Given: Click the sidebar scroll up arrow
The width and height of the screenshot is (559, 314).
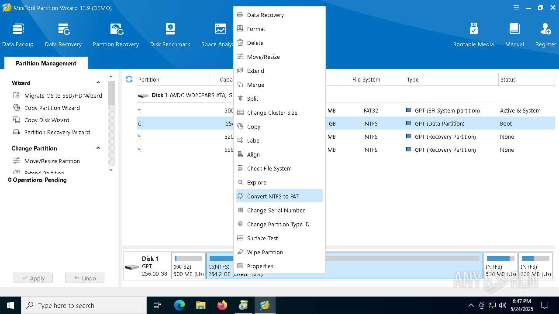Looking at the screenshot, I should coord(111,77).
